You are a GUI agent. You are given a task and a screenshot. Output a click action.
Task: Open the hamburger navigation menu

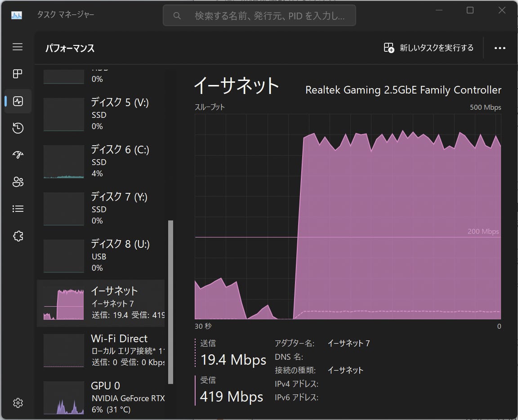18,47
